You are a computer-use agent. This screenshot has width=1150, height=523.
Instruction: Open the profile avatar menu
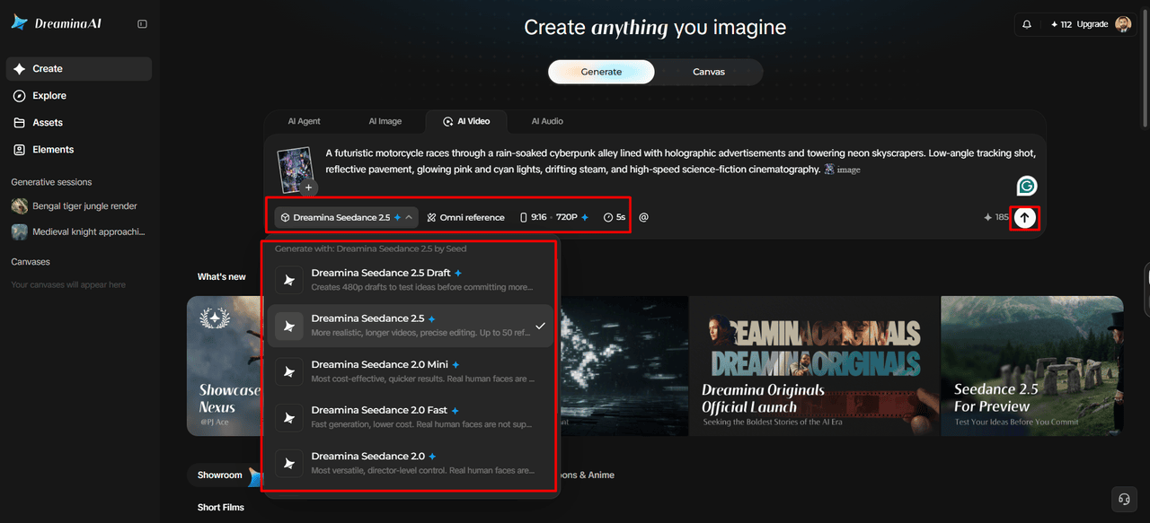coord(1123,24)
